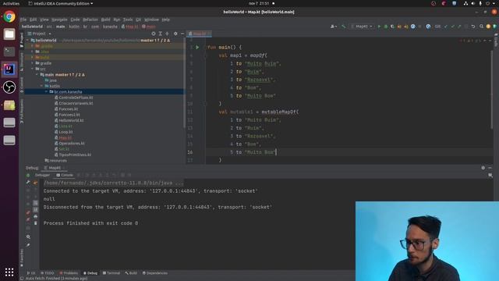Screen dimensions: 499x281
Task: Collapse the main module node
Action: click(37, 75)
